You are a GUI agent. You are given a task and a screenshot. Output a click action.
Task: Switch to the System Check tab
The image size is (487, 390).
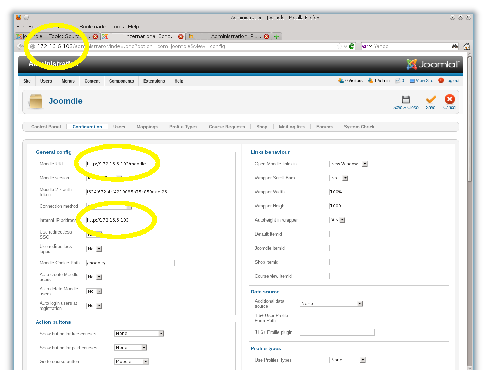(359, 127)
